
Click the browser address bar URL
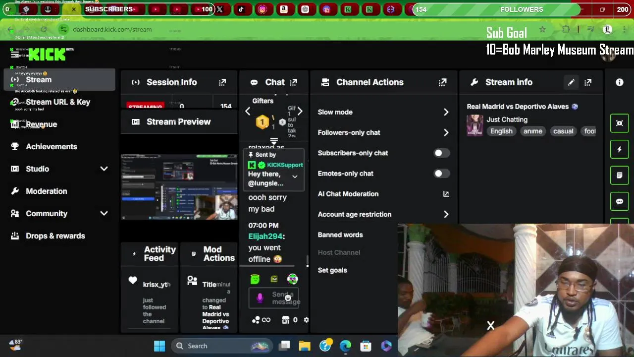(x=112, y=29)
